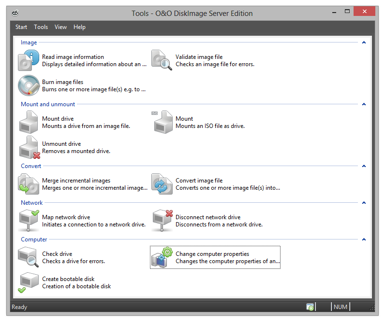
Task: Select the Merge incremental images label
Action: [x=76, y=181]
